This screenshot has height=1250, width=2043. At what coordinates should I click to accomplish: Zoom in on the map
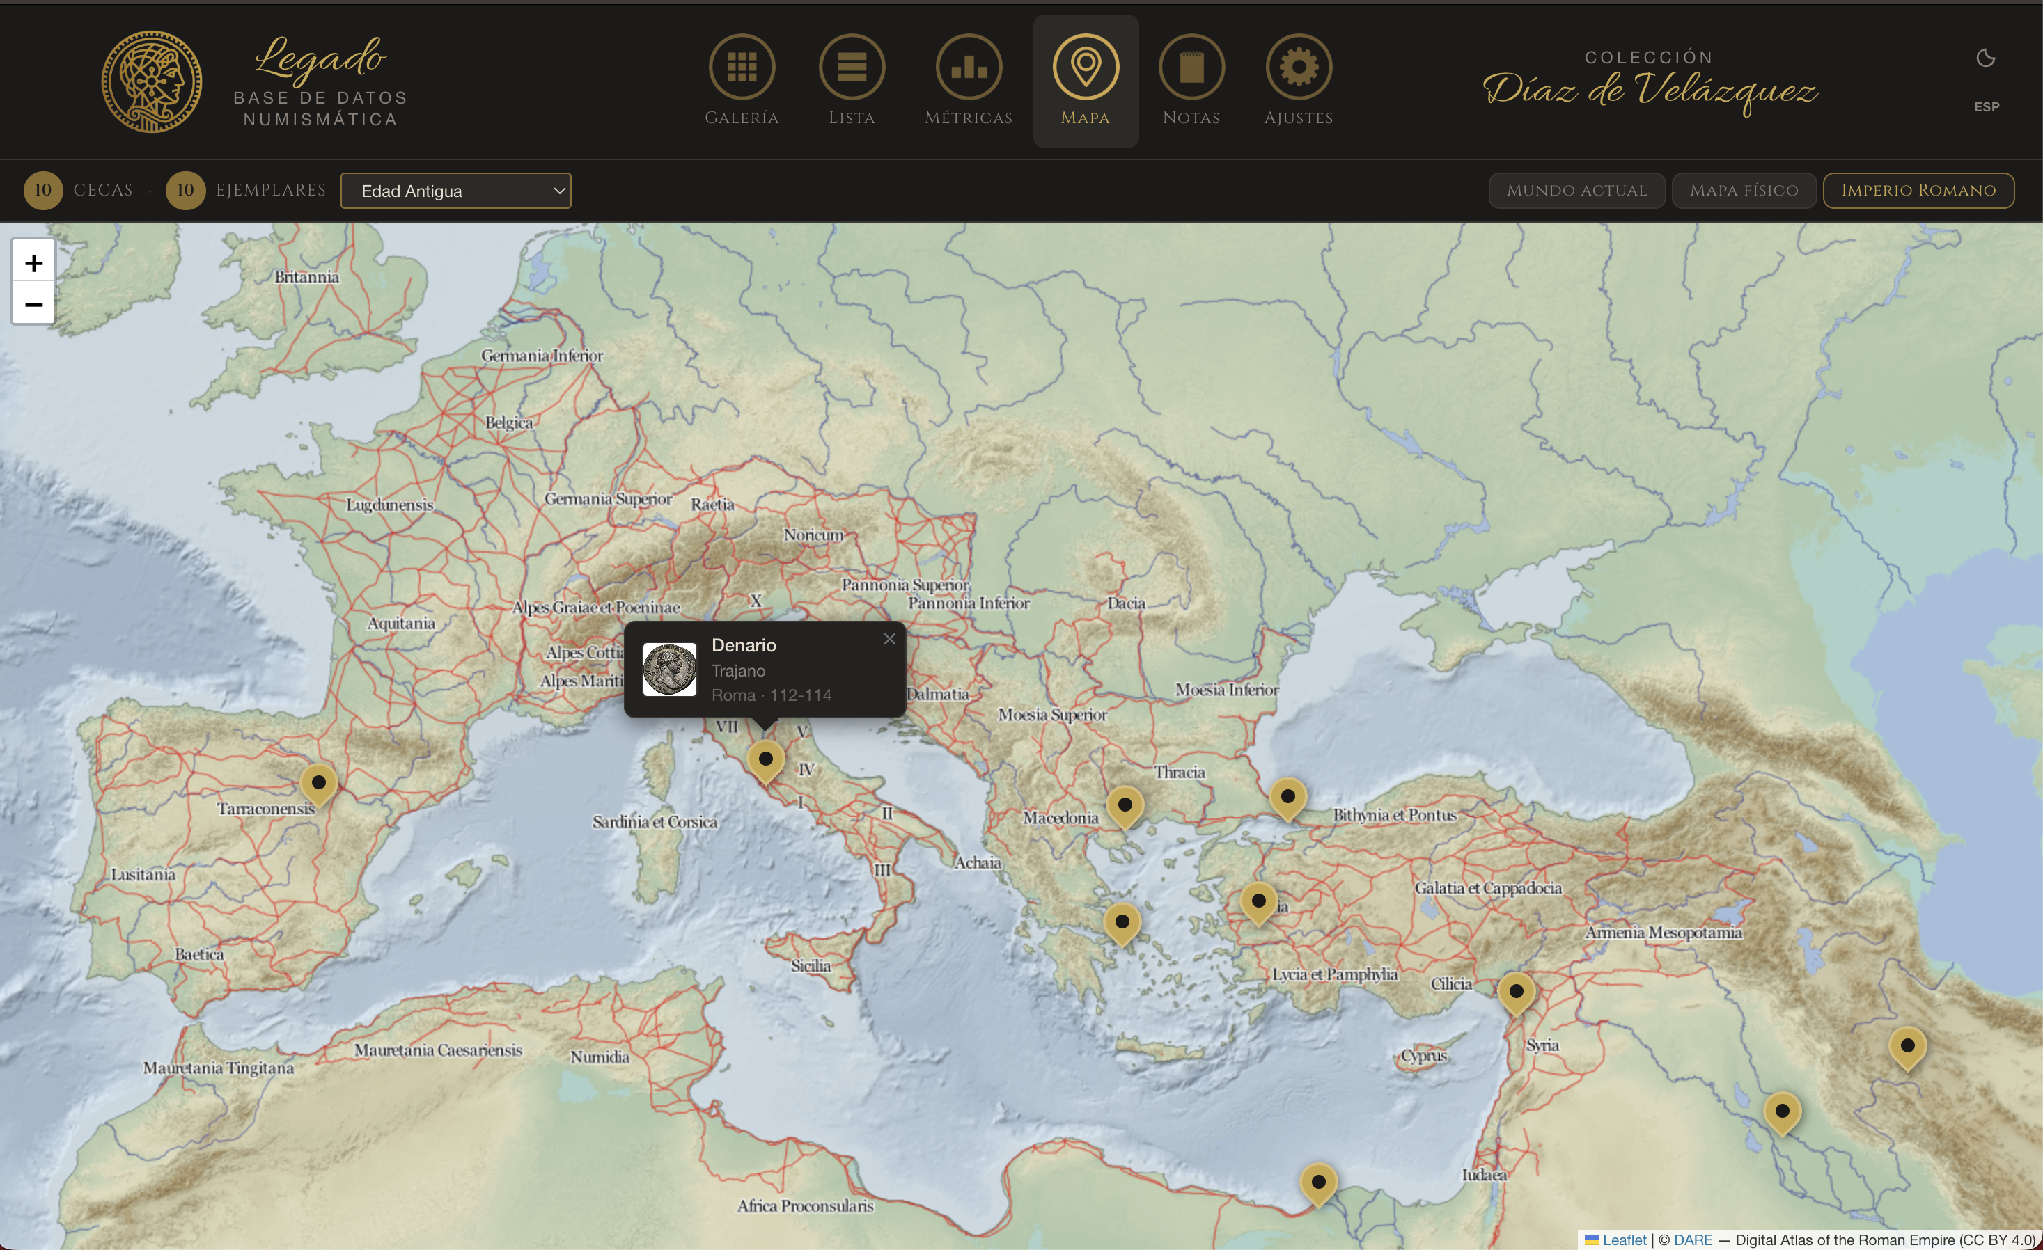[x=33, y=263]
